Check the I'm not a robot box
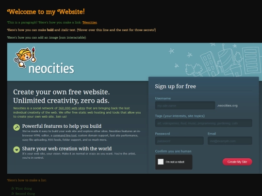This screenshot has width=262, height=196. (161, 162)
